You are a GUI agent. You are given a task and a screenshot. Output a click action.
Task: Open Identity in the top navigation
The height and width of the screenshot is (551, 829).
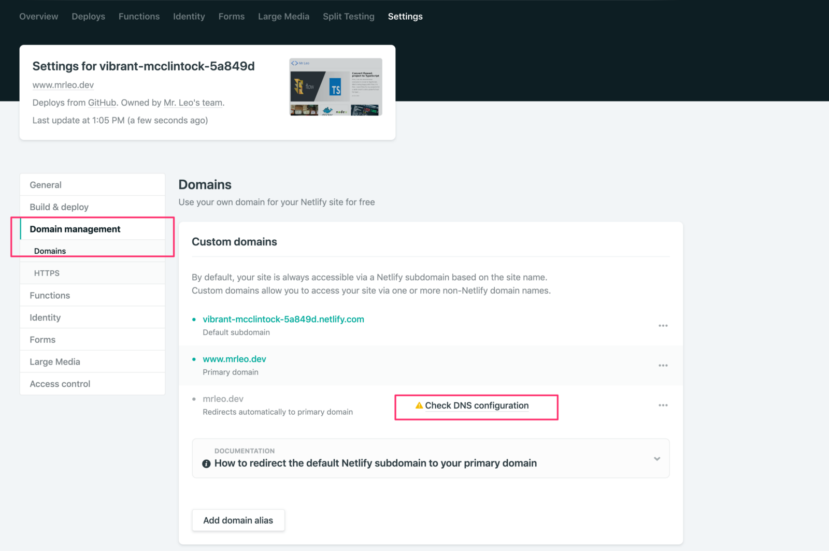pyautogui.click(x=189, y=17)
